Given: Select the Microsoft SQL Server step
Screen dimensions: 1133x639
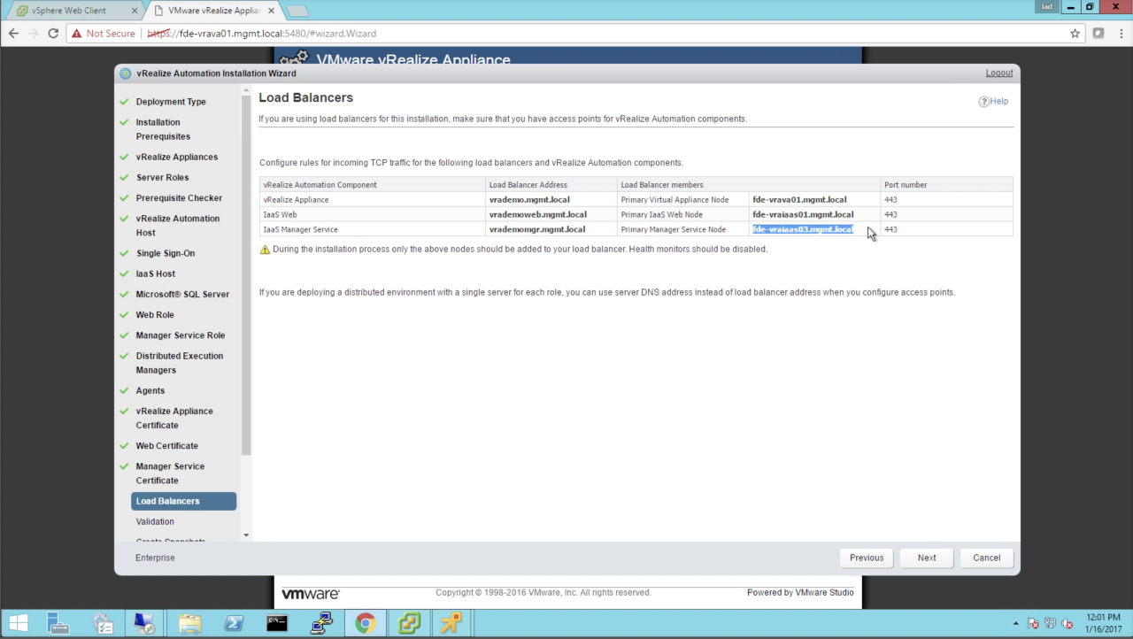Looking at the screenshot, I should 182,294.
